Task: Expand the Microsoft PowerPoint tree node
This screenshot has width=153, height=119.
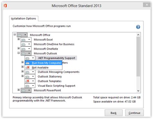Action: tap(19, 90)
